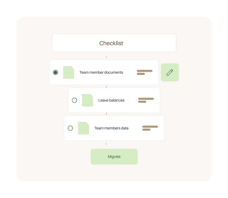
Task: Click the shorter bar beside Team members data
Action: tap(146, 129)
